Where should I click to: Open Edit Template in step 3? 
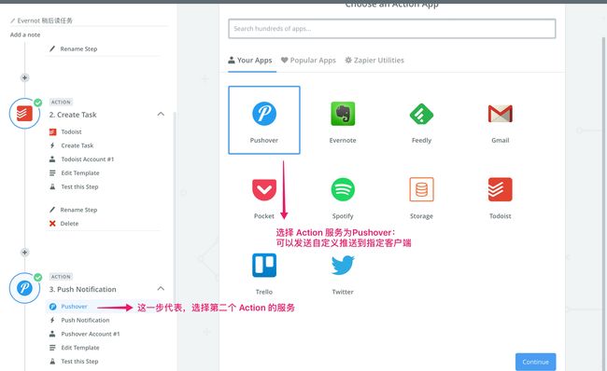click(80, 348)
